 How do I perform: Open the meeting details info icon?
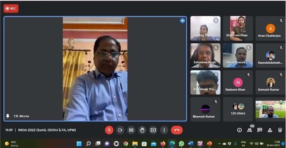click(239, 130)
